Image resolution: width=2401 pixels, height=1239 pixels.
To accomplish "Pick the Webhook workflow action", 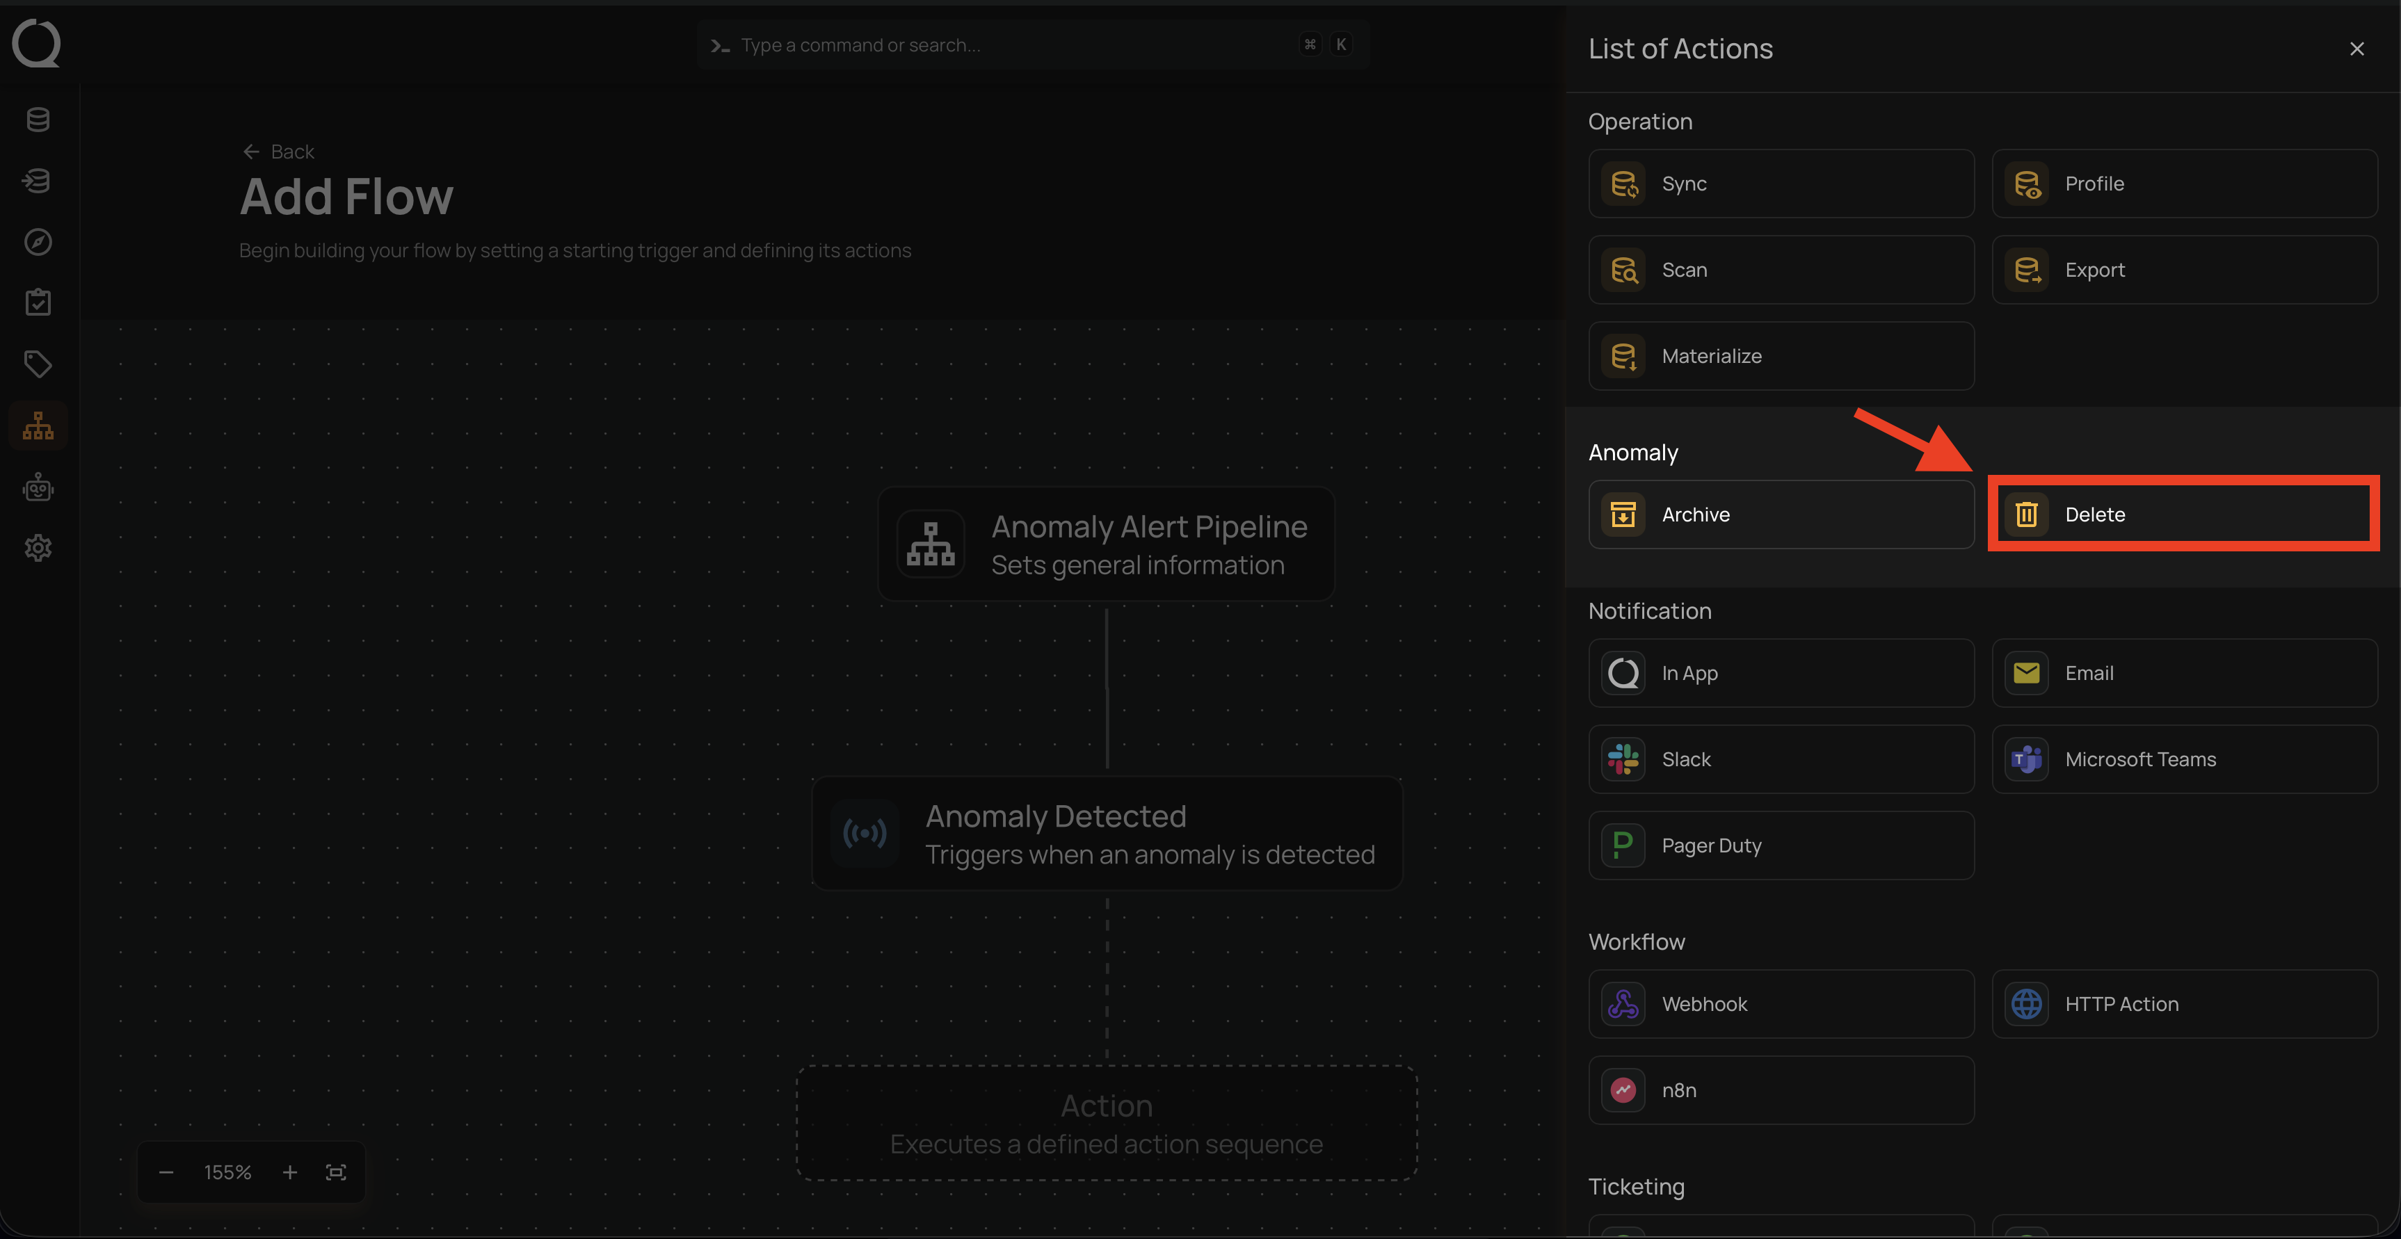I will 1781,1004.
